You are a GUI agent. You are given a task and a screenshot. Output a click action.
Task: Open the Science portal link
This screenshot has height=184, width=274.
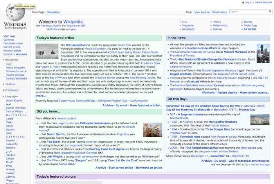point(217,29)
